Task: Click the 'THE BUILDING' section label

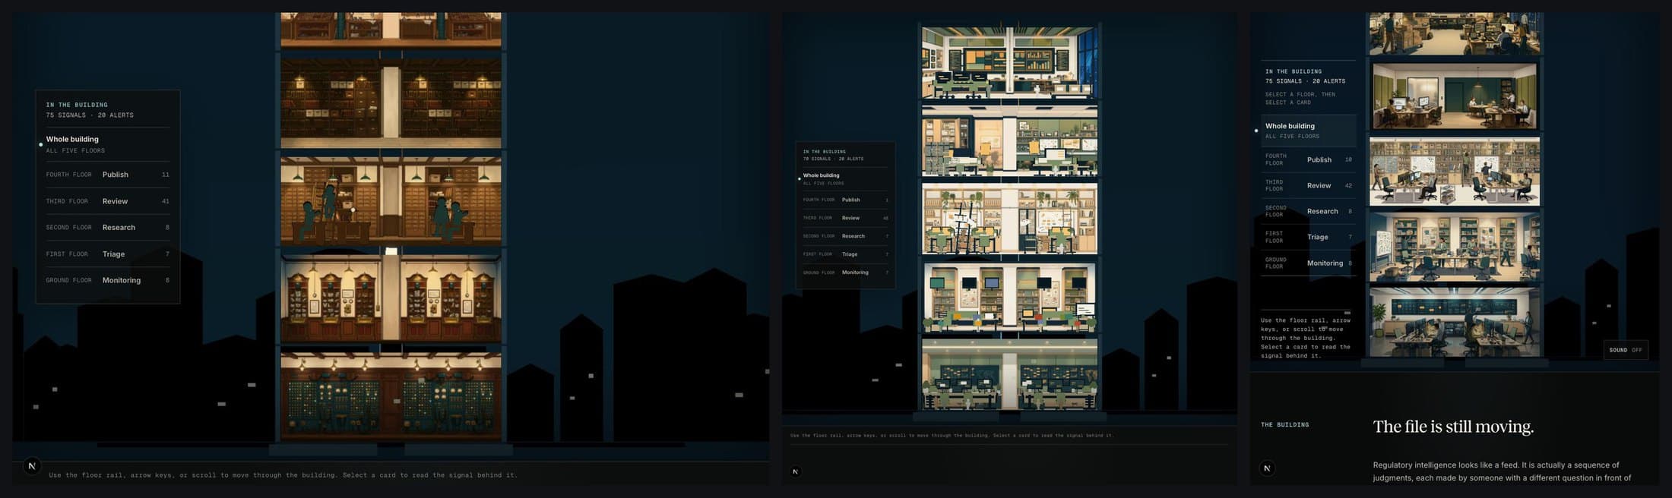Action: (1284, 425)
